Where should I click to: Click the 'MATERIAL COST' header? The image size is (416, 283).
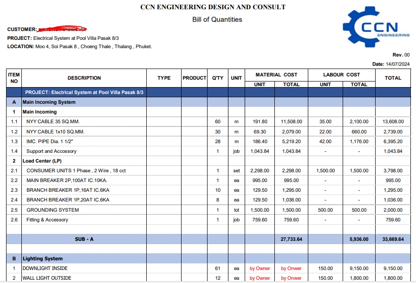tap(276, 75)
